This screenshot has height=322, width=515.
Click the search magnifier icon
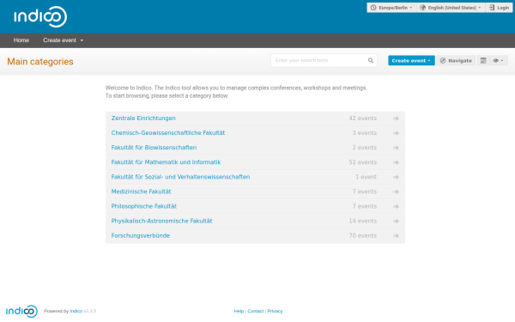371,60
